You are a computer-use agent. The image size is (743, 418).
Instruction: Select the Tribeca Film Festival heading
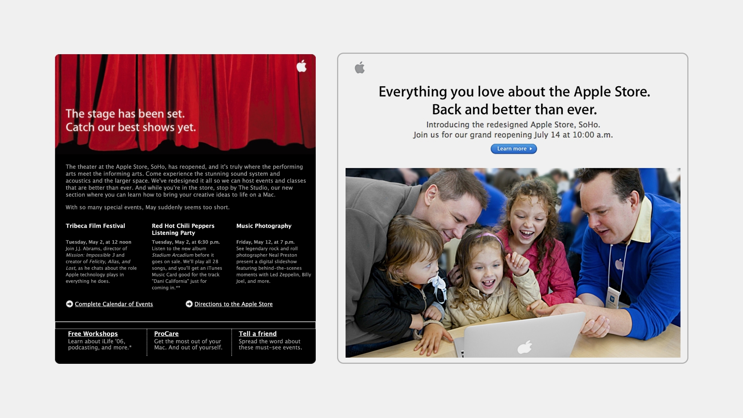tap(95, 226)
